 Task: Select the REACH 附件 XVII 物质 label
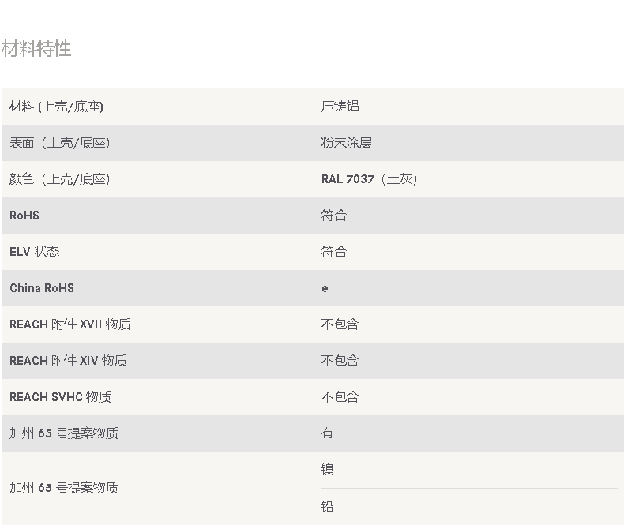coord(70,324)
